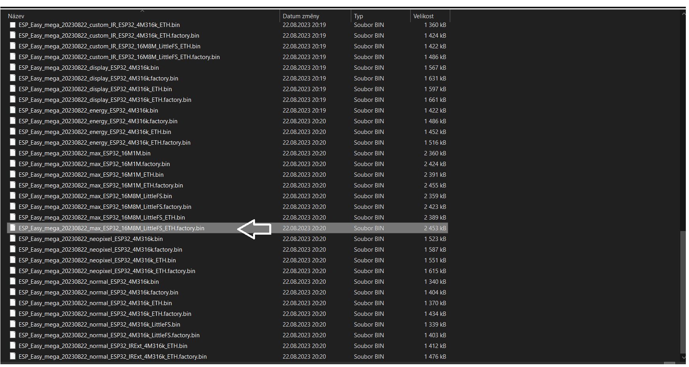Click "Soubor BIN" type in display_ESP32_4M316k.bin row
This screenshot has height=367, width=689.
pos(369,68)
